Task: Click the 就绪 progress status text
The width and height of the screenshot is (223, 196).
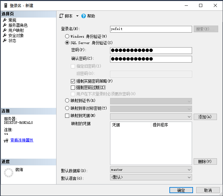Action: [x=19, y=170]
